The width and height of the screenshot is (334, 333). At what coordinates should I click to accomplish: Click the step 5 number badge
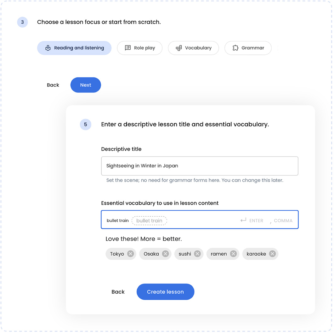point(85,125)
